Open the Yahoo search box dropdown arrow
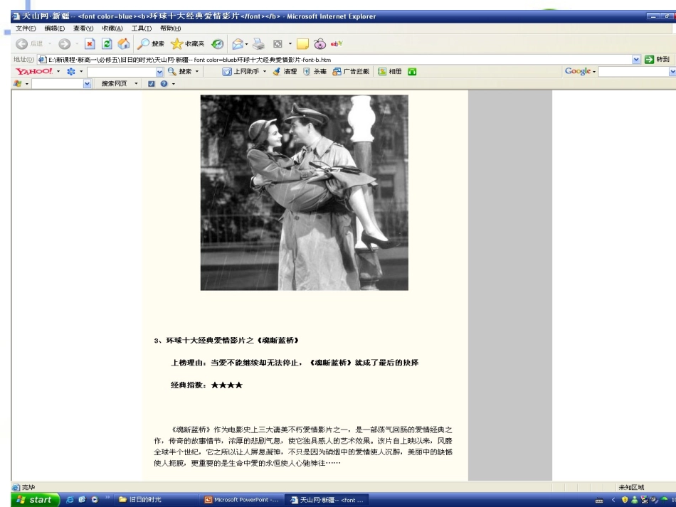The height and width of the screenshot is (507, 676). click(x=159, y=72)
